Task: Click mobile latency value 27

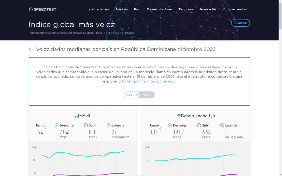Action: [x=114, y=132]
